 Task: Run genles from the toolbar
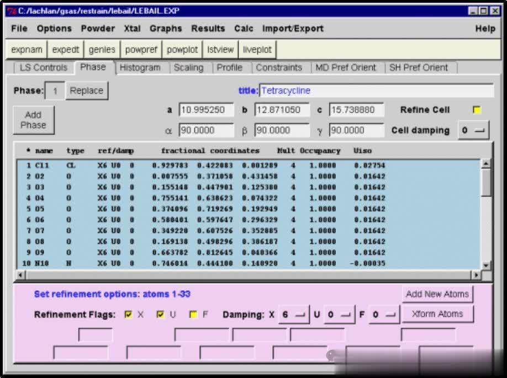(102, 50)
